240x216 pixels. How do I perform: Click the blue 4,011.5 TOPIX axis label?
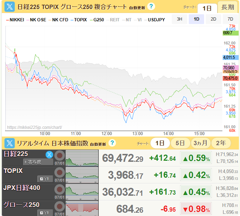tap(231, 57)
